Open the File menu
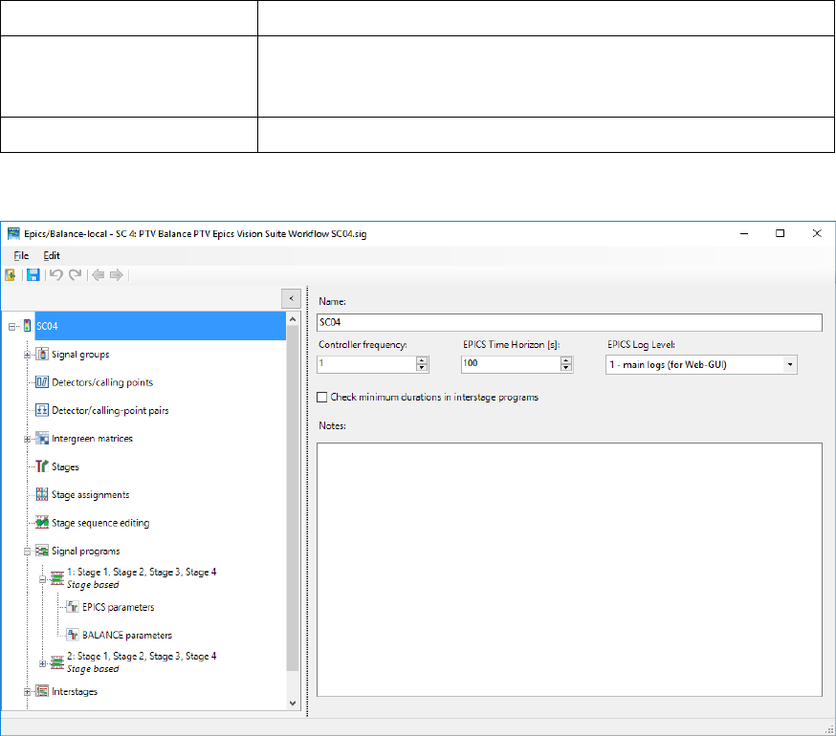The image size is (836, 736). (21, 256)
